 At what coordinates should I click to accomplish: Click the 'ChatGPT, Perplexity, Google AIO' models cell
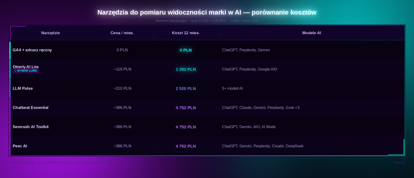249,69
